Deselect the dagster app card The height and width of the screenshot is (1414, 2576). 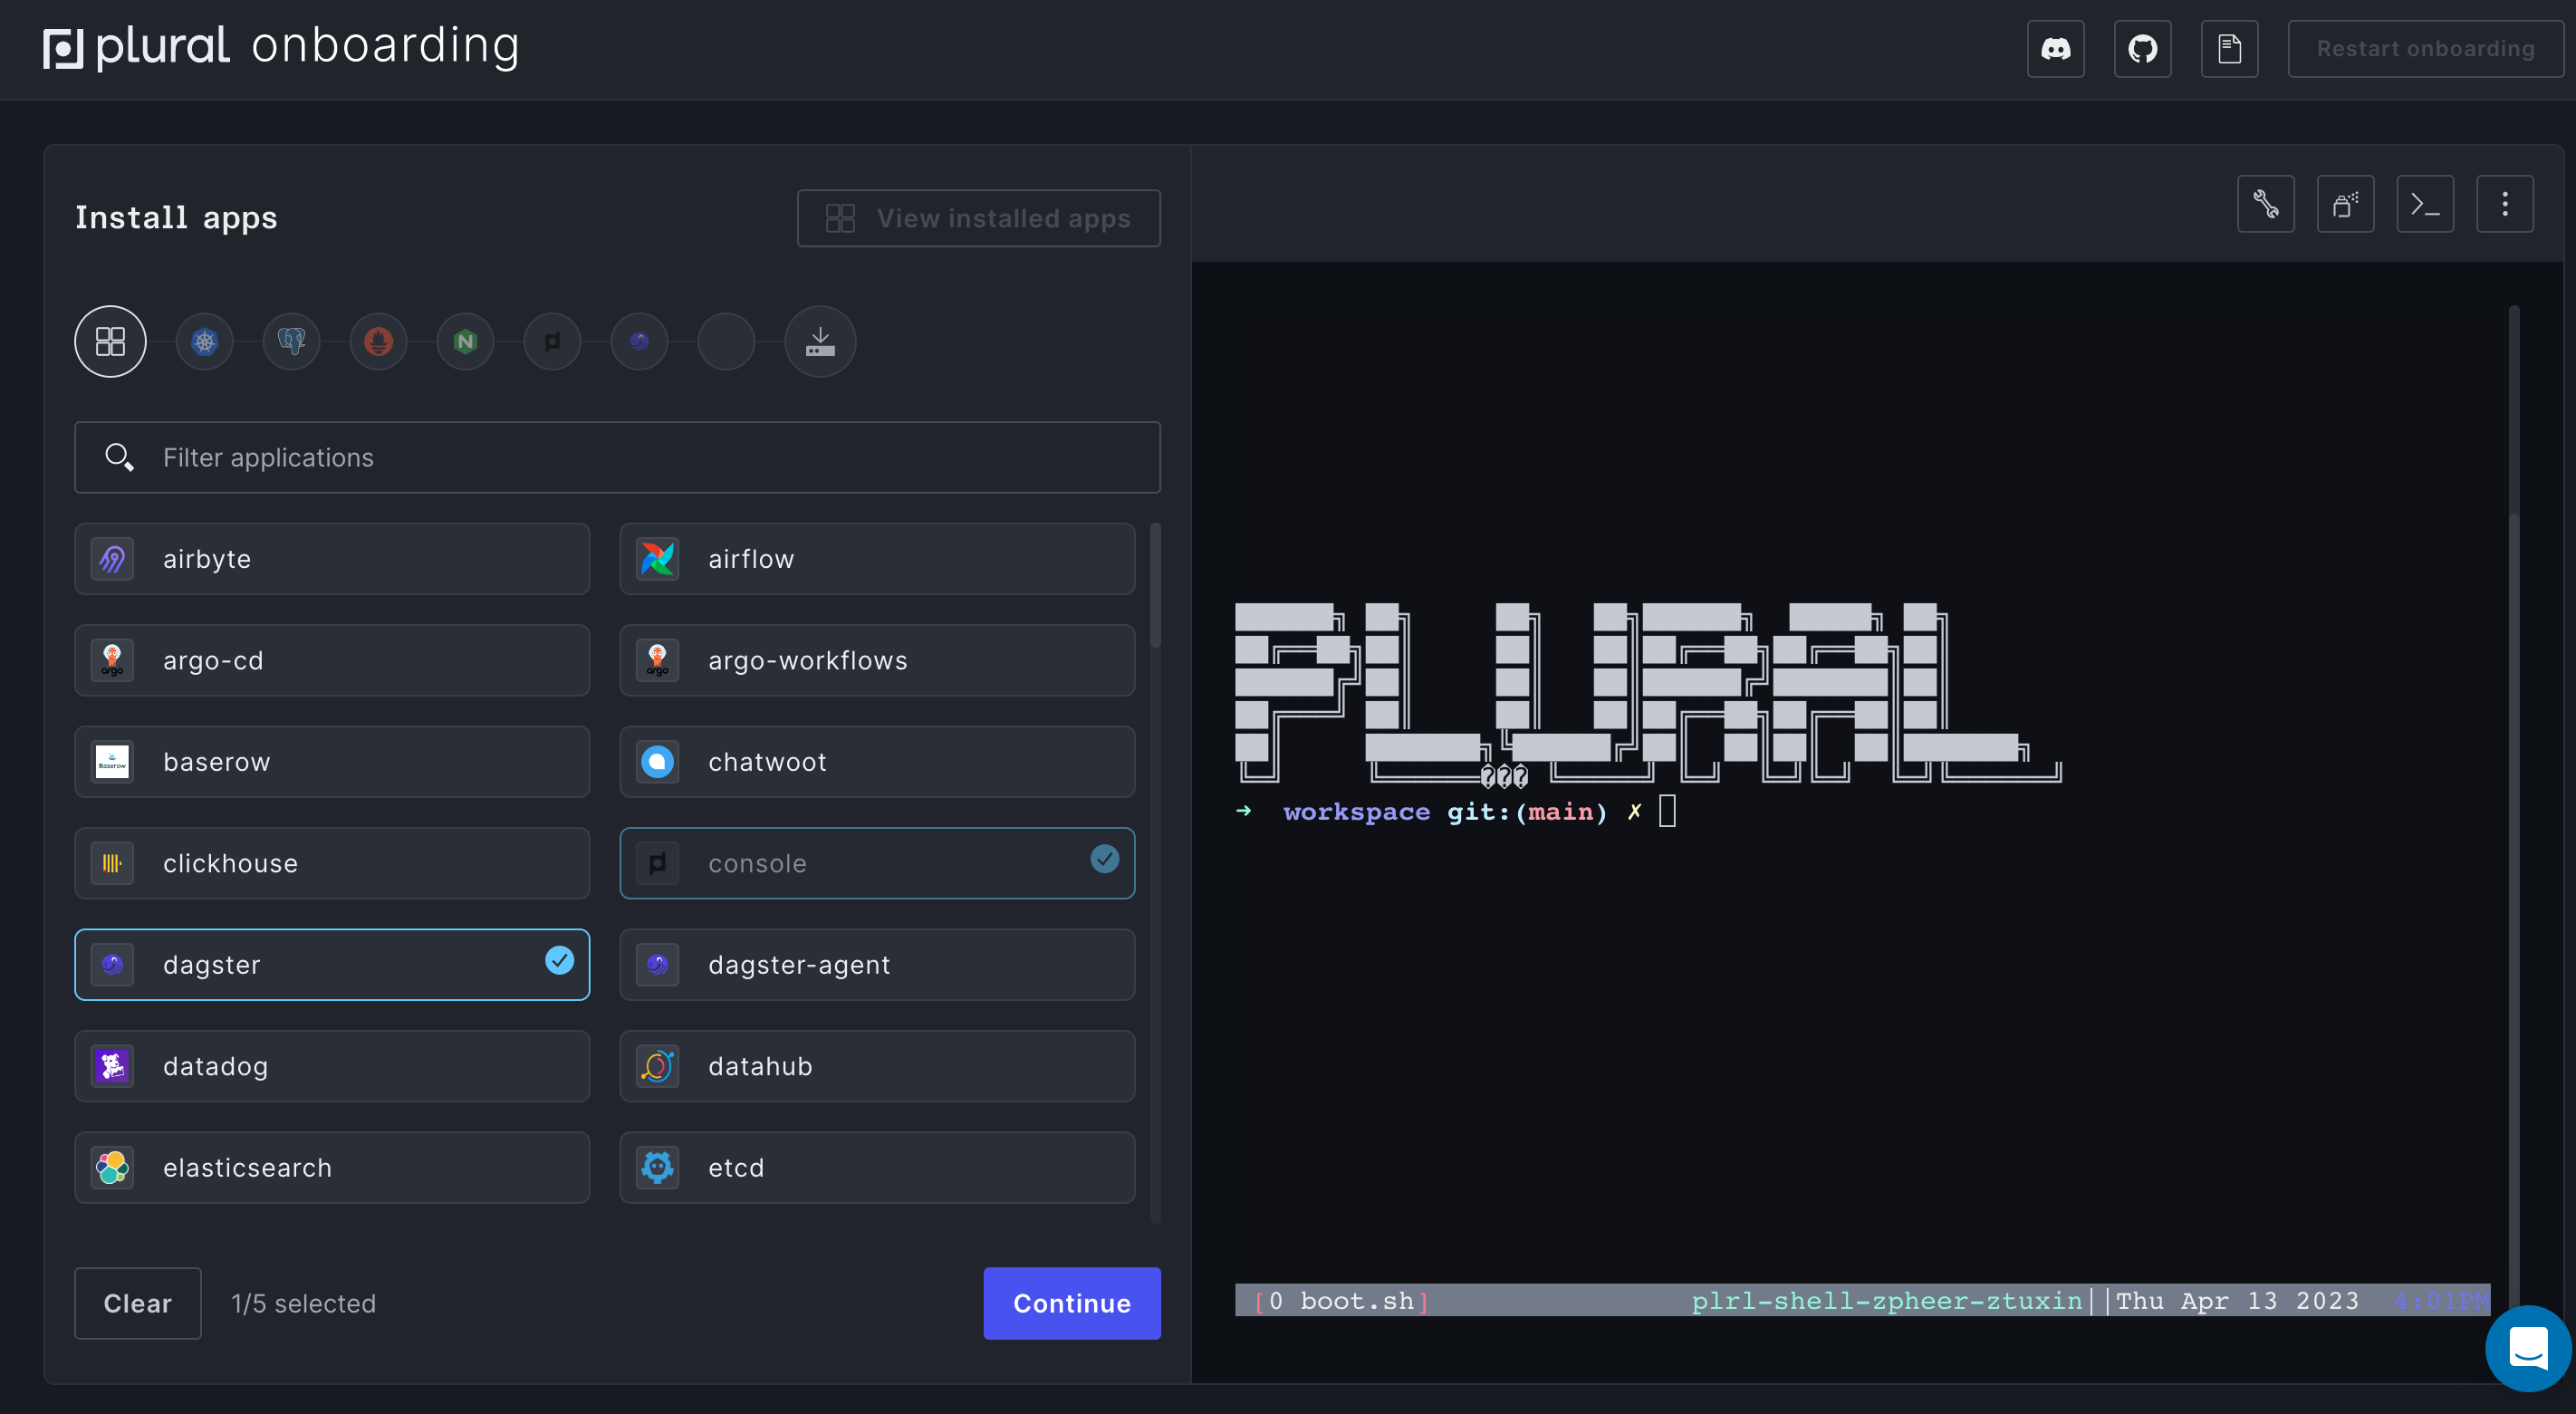pyautogui.click(x=332, y=965)
